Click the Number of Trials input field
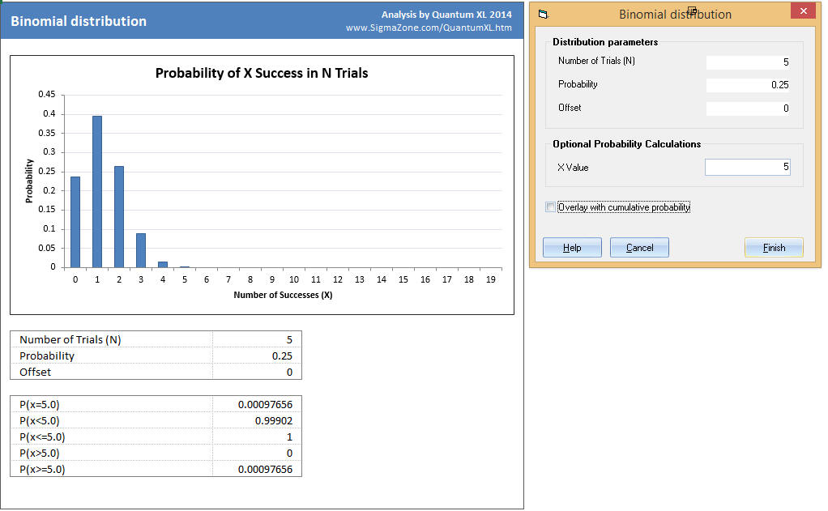The width and height of the screenshot is (828, 511). 747,61
